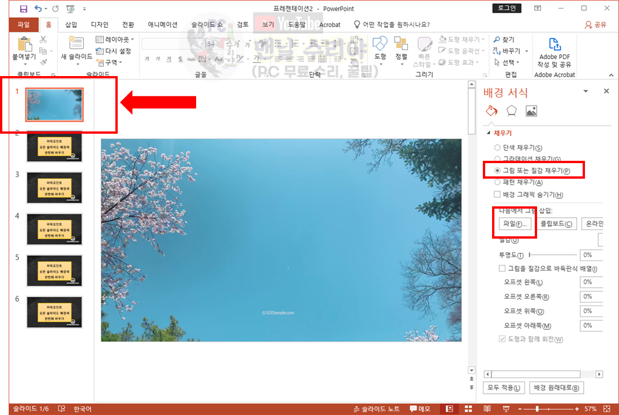Click 배경 원래대로(B) button
This screenshot has height=415, width=619.
(556, 387)
